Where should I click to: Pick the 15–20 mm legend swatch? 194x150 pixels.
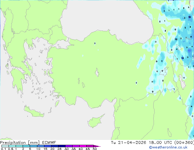point(47,146)
